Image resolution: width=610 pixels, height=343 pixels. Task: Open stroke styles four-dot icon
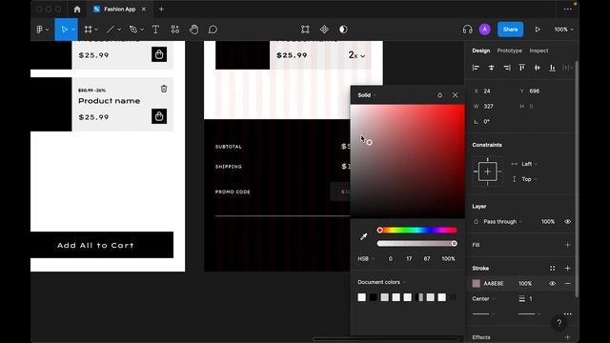[553, 269]
